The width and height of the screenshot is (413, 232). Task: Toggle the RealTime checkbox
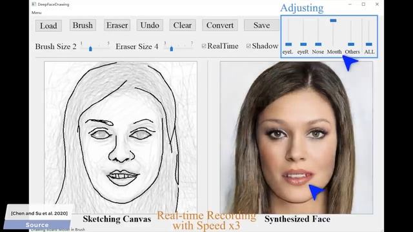click(204, 46)
